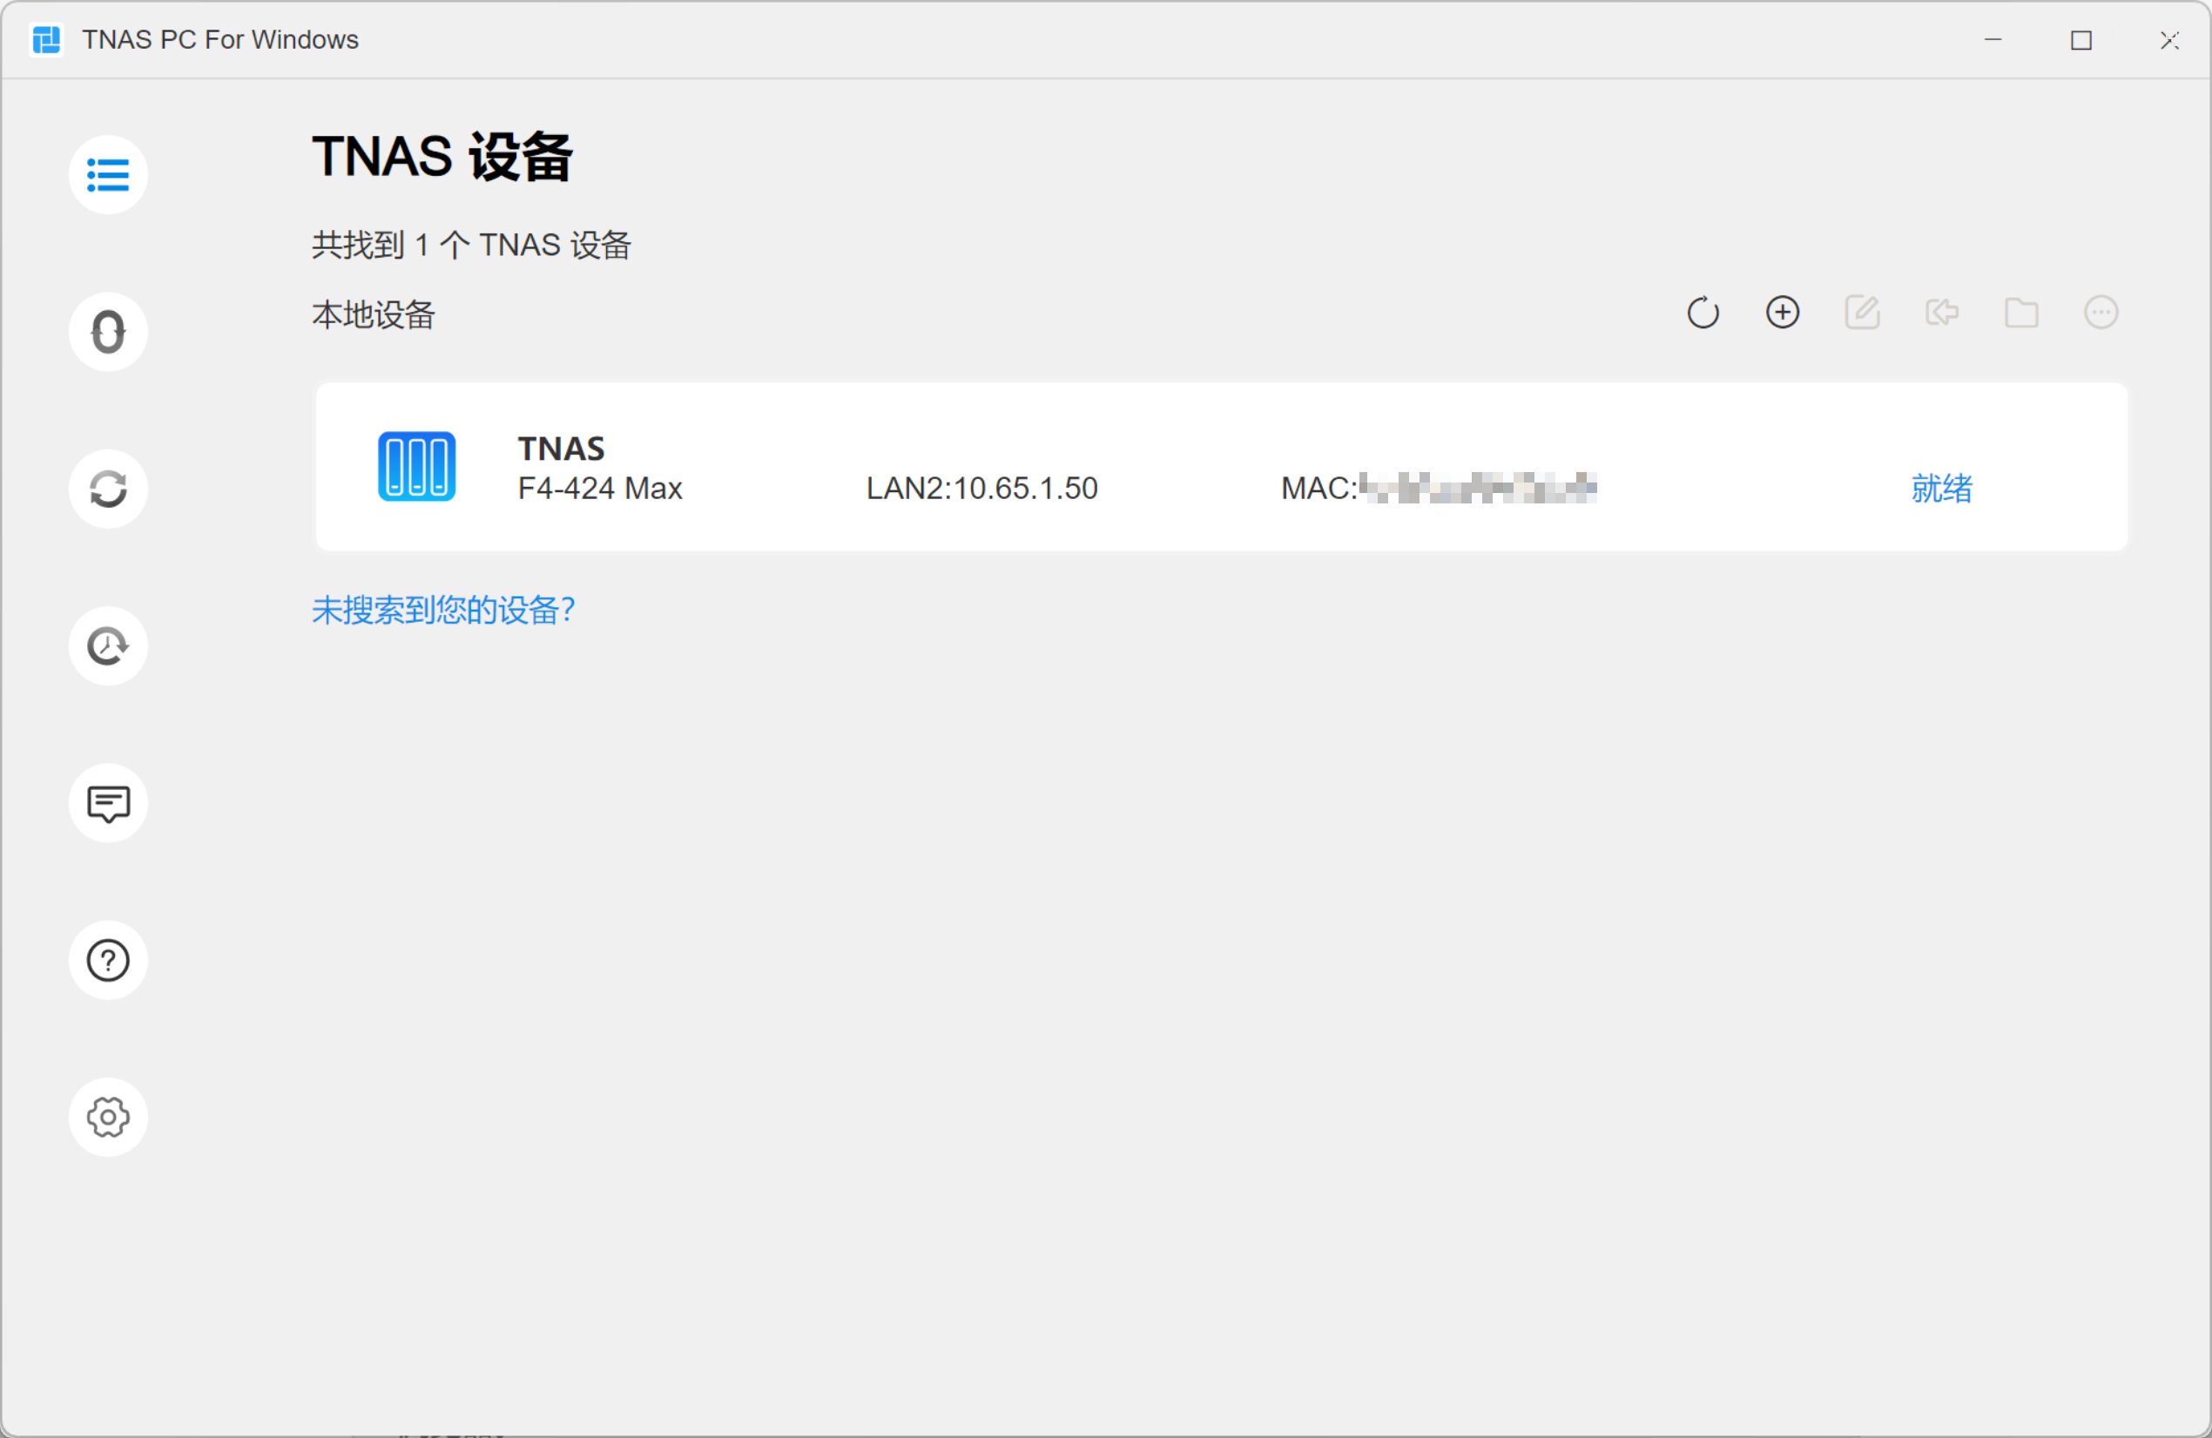
Task: Click the TNAS PC app icon in title bar
Action: point(46,40)
